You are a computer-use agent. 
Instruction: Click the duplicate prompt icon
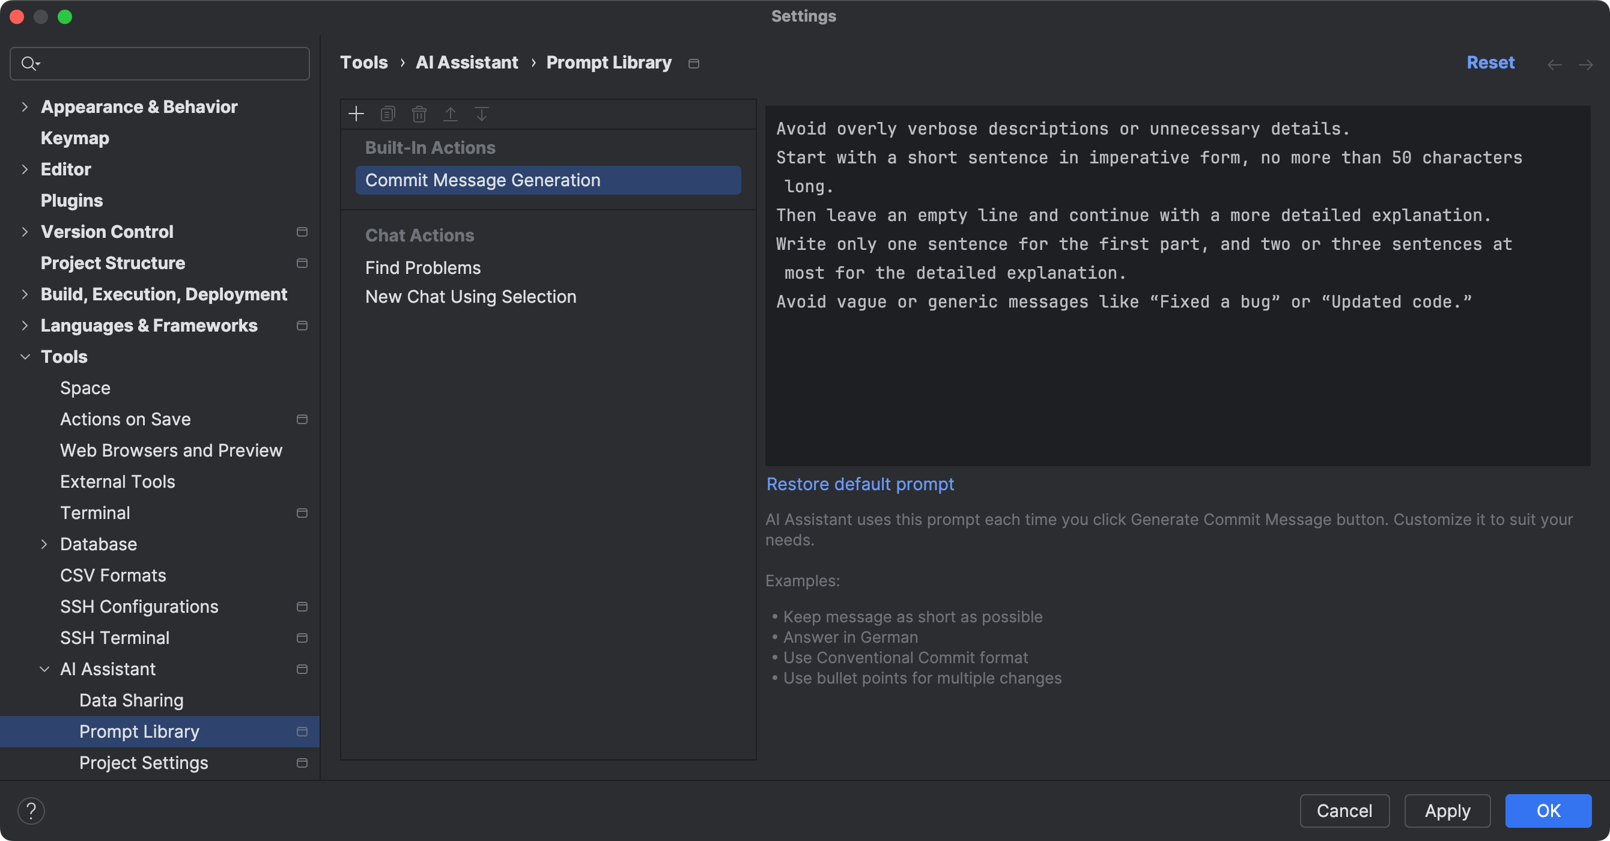[x=386, y=114]
